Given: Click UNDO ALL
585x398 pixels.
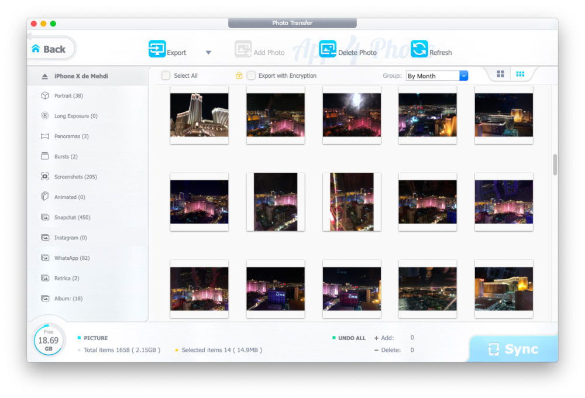Looking at the screenshot, I should pyautogui.click(x=351, y=338).
